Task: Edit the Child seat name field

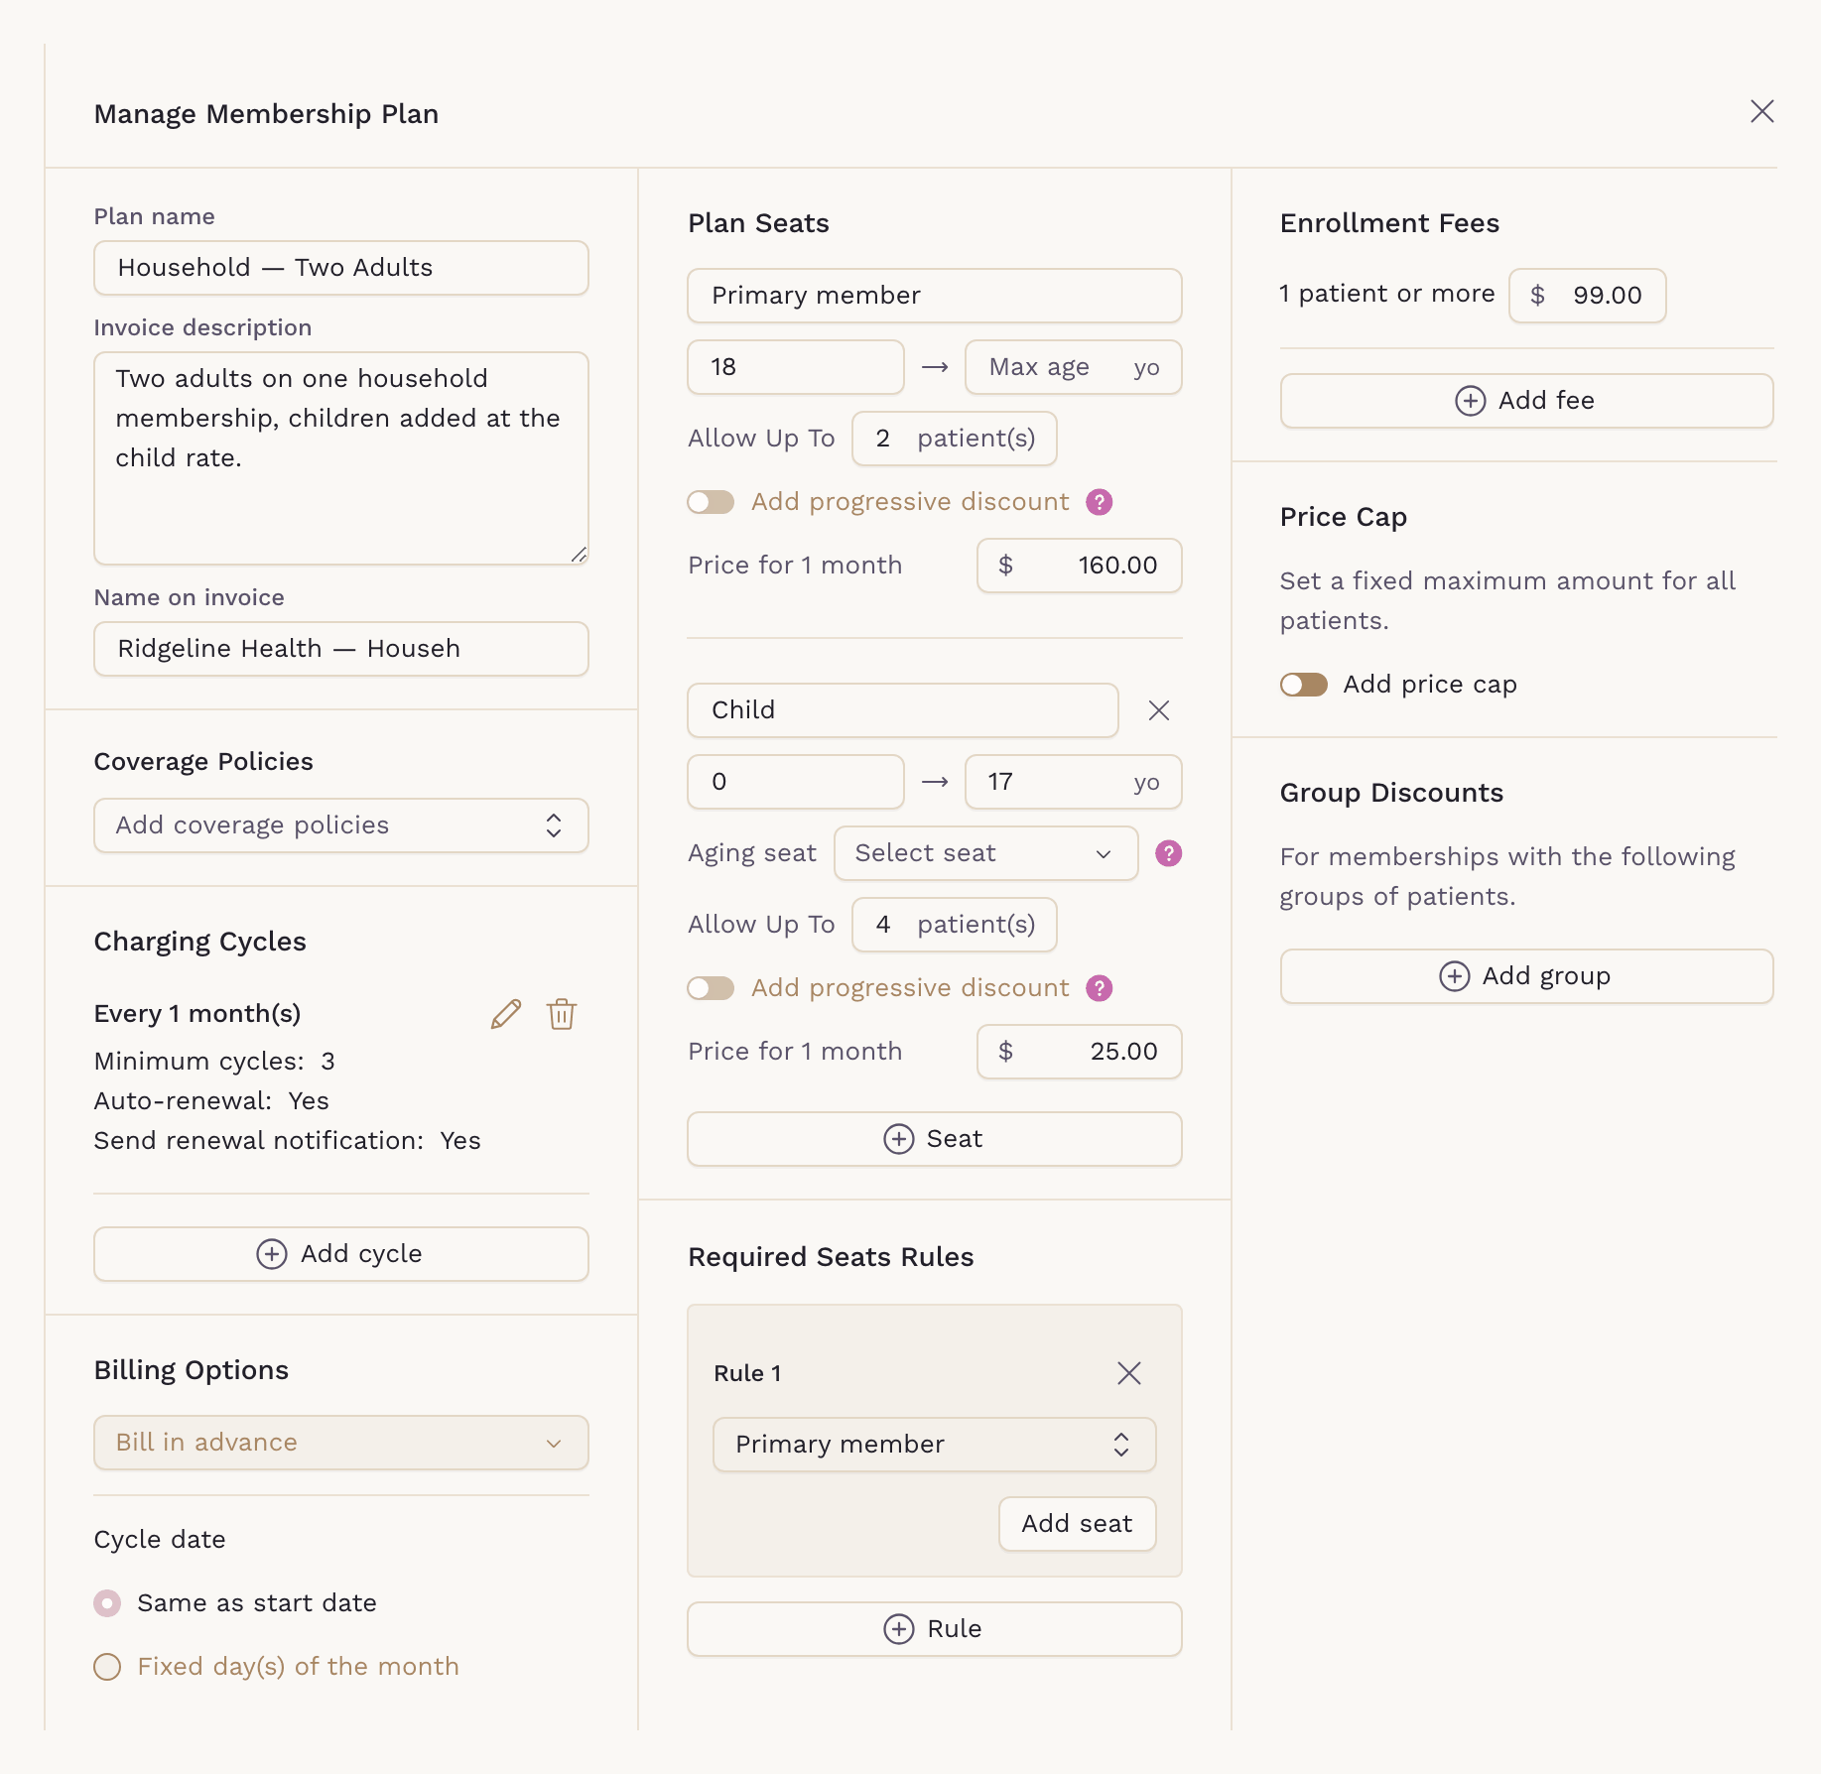Action: click(x=902, y=710)
